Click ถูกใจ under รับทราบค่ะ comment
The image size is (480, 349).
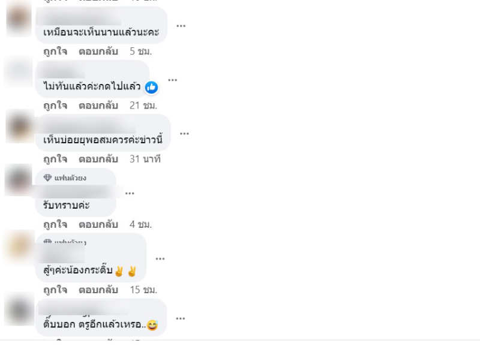tap(55, 224)
